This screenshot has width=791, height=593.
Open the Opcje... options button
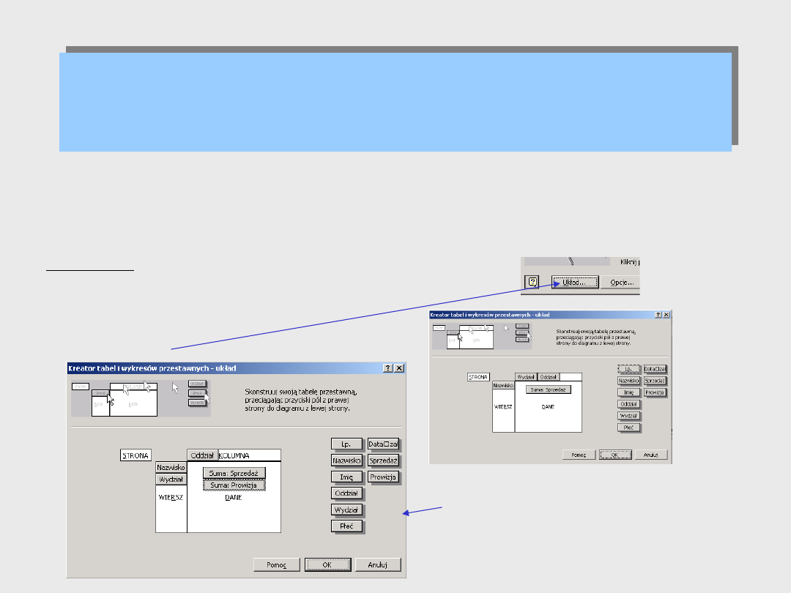(620, 282)
